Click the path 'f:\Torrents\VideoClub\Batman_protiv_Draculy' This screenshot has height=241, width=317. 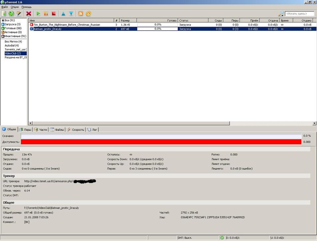pyautogui.click(x=52, y=208)
